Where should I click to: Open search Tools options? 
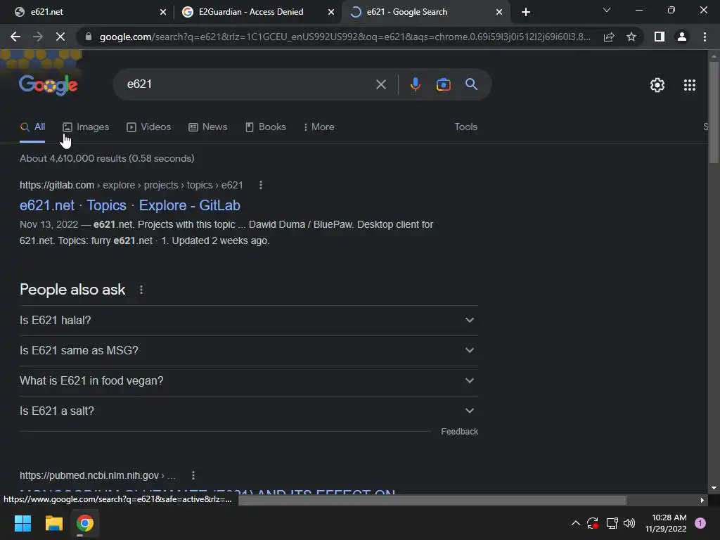point(465,127)
